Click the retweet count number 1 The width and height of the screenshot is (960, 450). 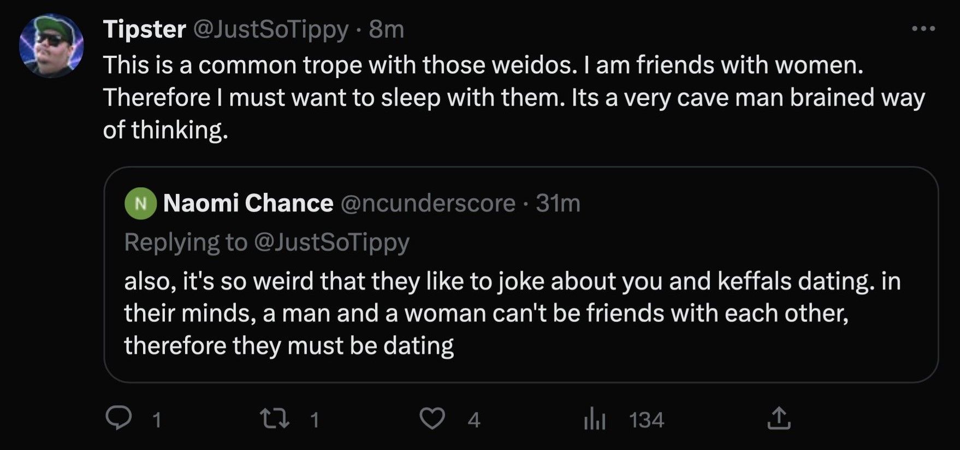(314, 420)
